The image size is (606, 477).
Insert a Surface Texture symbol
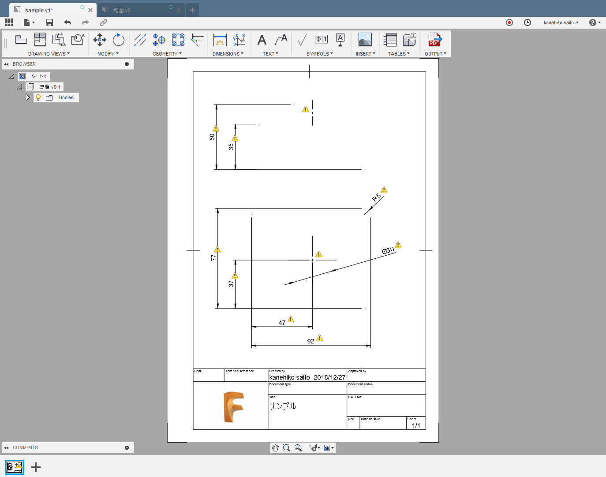pos(302,40)
